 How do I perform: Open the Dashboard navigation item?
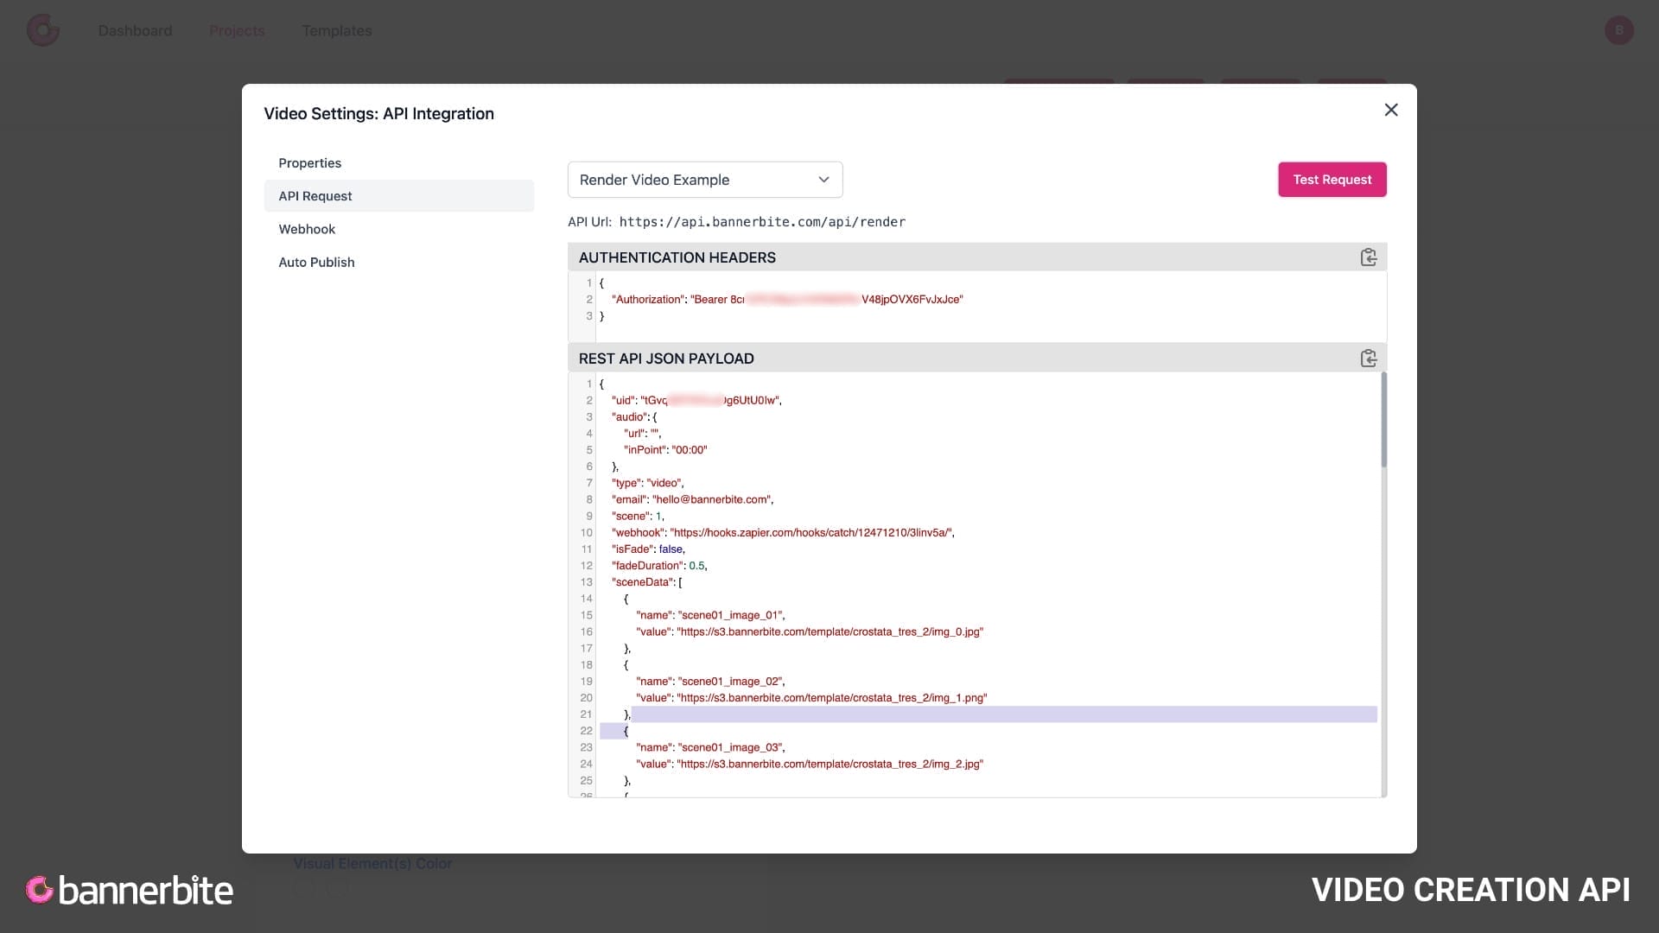click(135, 31)
